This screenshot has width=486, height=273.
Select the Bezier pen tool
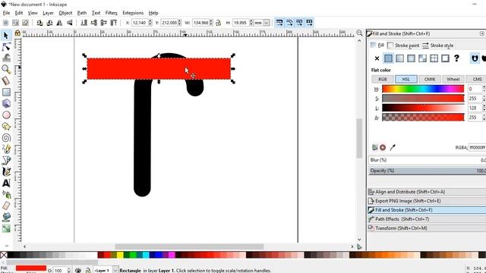6,160
